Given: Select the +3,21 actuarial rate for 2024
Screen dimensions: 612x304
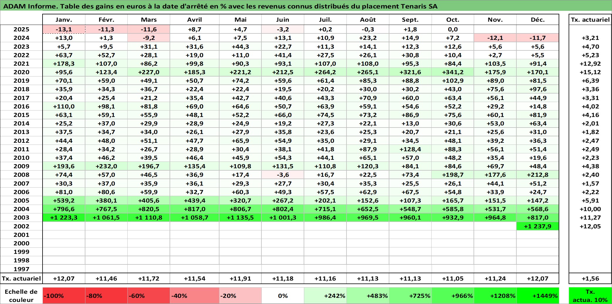Looking at the screenshot, I should coord(590,38).
